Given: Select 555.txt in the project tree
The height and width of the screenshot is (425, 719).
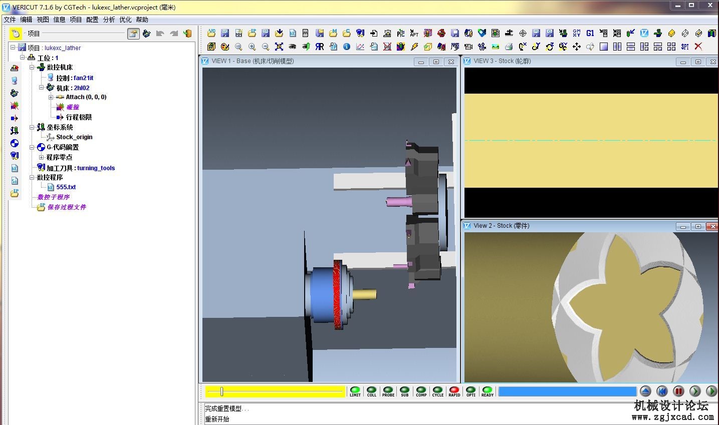Looking at the screenshot, I should (66, 187).
